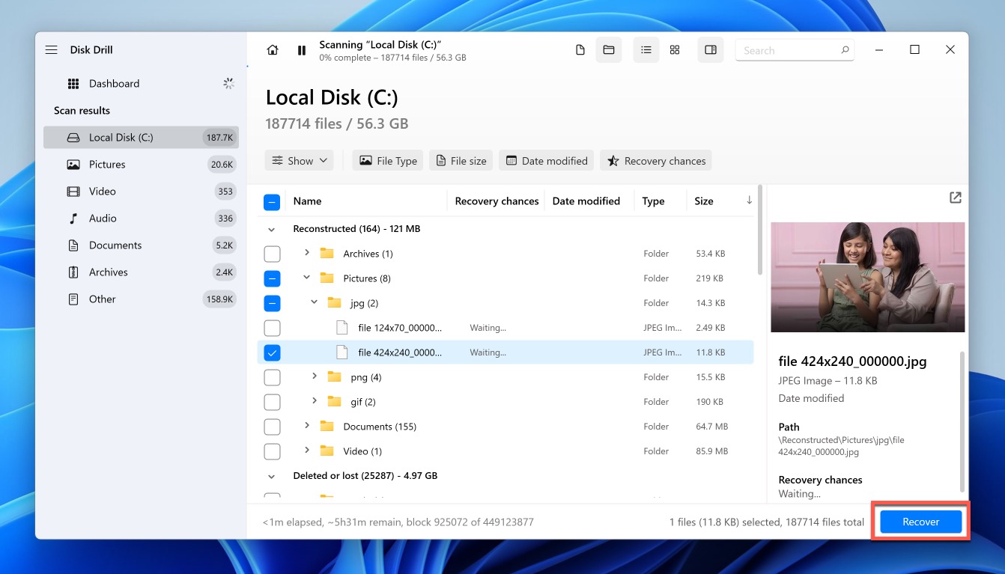Screen dimensions: 1005x574
Task: Select grid view layout
Action: tap(675, 50)
